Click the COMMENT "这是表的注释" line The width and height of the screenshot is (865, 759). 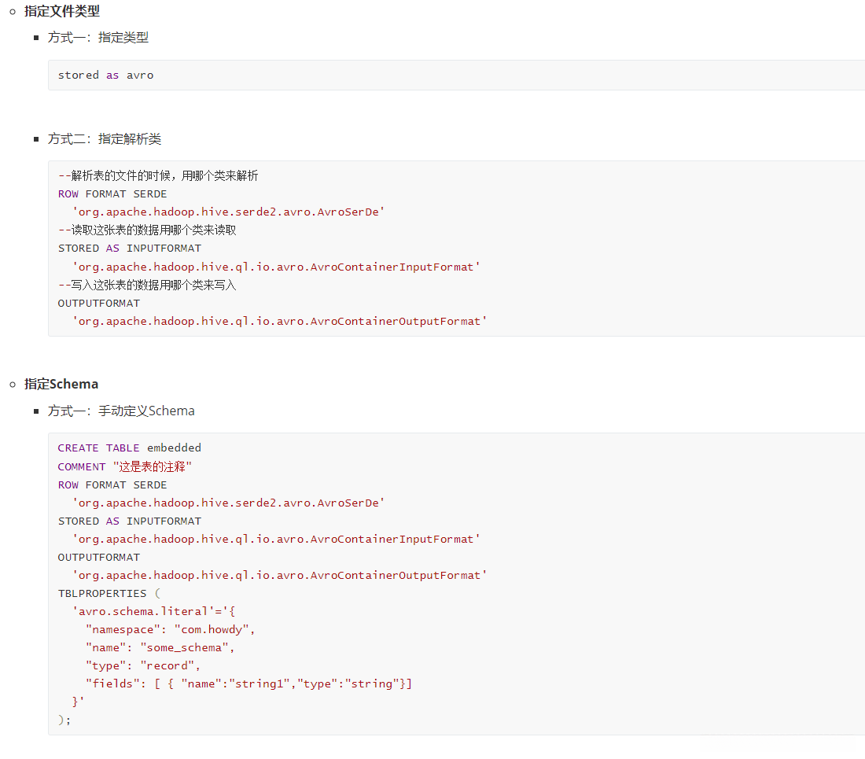coord(125,467)
